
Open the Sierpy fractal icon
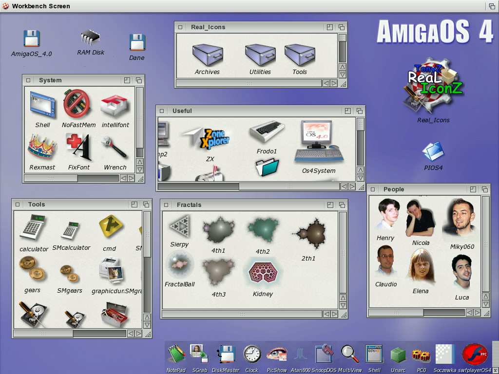[x=180, y=227]
